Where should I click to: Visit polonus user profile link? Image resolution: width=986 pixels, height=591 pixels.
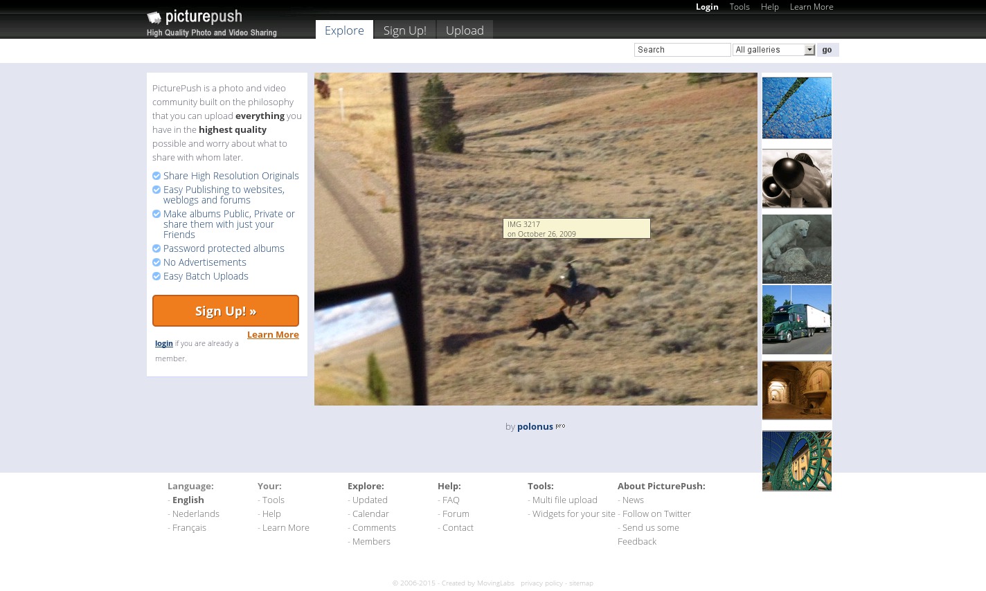535,426
